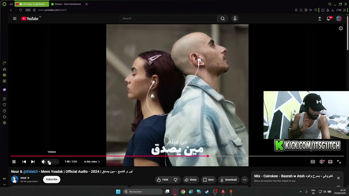Image resolution: width=349 pixels, height=196 pixels.
Task: Start voice search with the microphone
Action: [235, 19]
